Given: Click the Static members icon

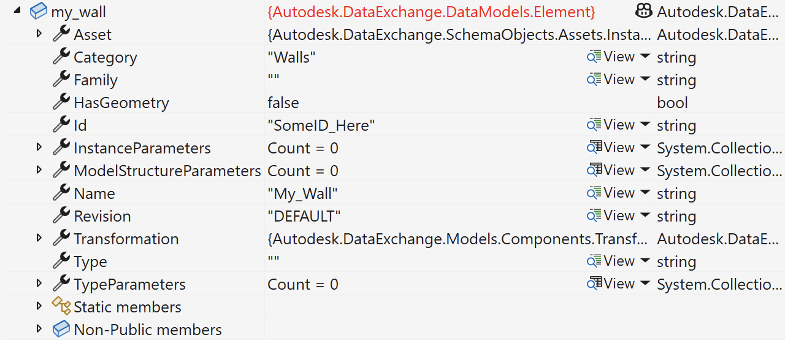Looking at the screenshot, I should point(61,306).
